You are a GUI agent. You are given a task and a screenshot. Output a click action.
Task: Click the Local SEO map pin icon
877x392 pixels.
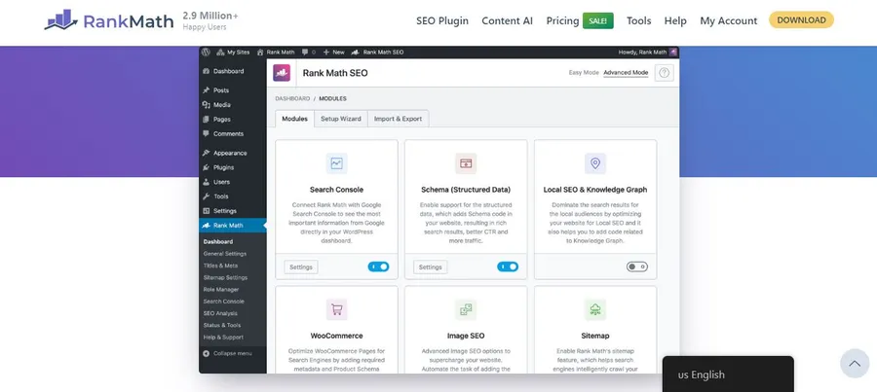tap(594, 163)
